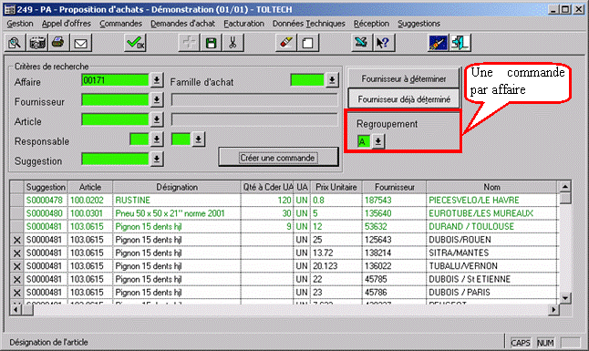Screen dimensions: 589x351
Task: Toggle X mark on DUBOIS / St ETIENNE row
Action: pos(17,279)
